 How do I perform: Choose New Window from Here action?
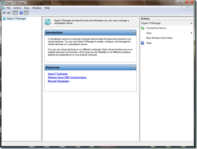[159, 38]
